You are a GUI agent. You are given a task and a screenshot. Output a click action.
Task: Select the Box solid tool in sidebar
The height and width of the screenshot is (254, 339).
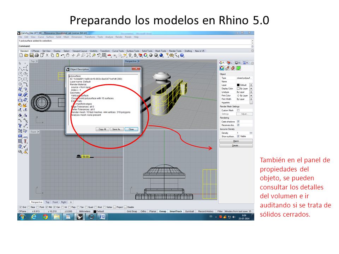click(x=20, y=95)
